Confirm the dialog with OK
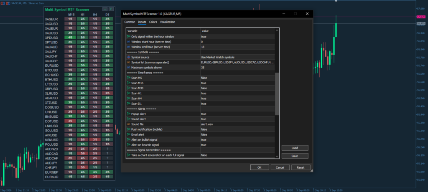 [259, 167]
